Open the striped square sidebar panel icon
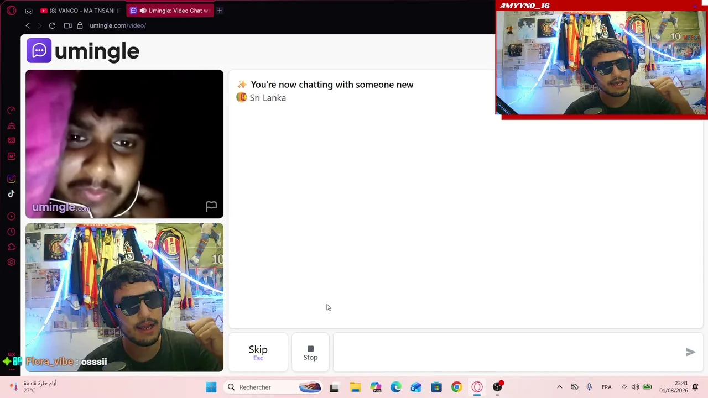The height and width of the screenshot is (398, 708). point(11,141)
